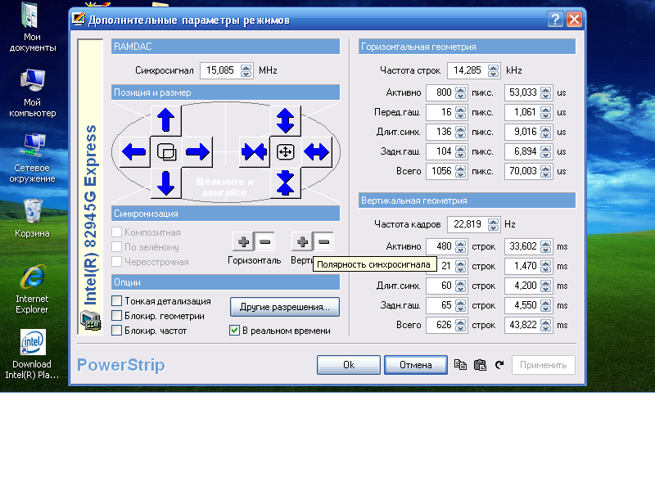Click the paste timings from clipboard icon

click(x=480, y=365)
